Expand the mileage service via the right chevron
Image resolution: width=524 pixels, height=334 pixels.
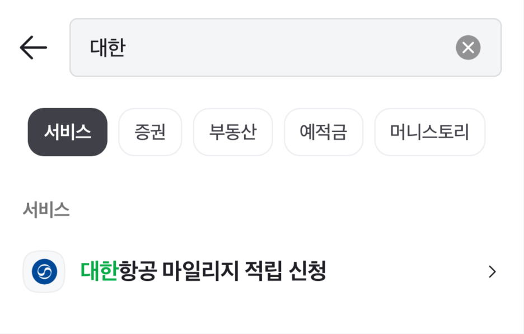tap(491, 272)
